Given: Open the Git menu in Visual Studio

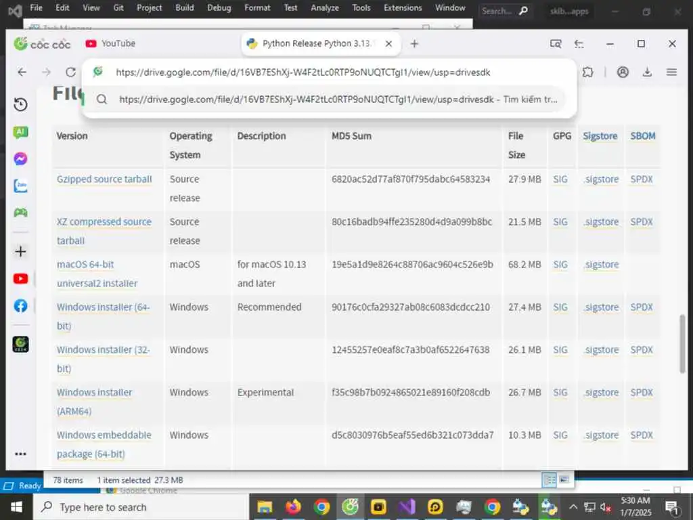Looking at the screenshot, I should (118, 8).
